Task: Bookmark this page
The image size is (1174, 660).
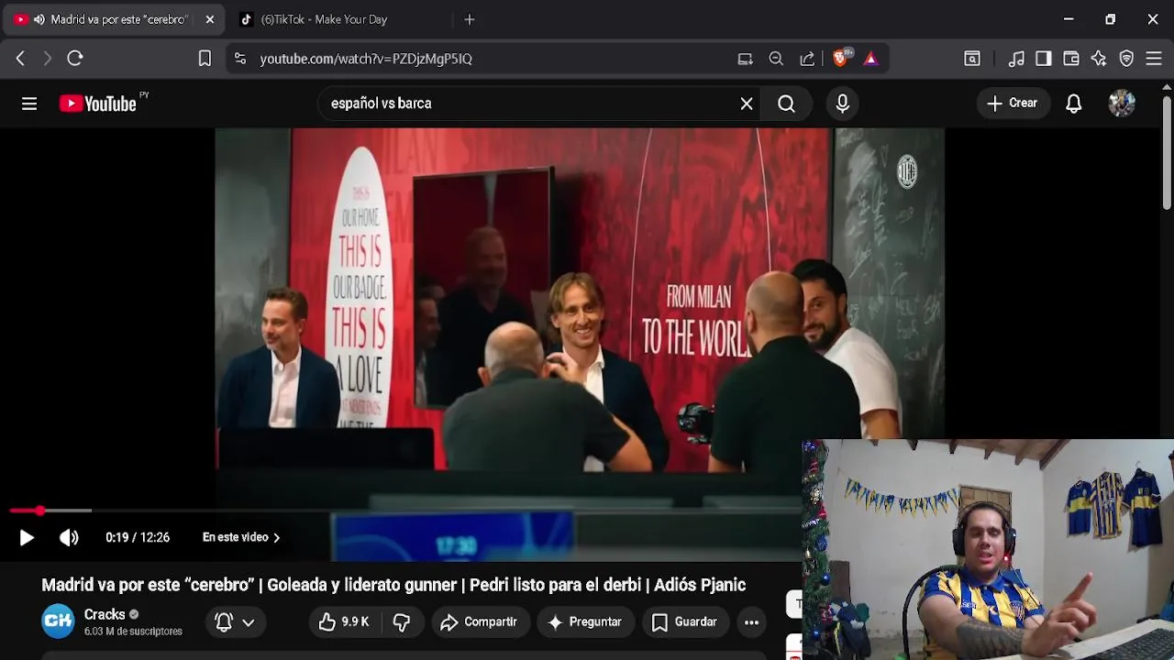Action: click(x=205, y=59)
